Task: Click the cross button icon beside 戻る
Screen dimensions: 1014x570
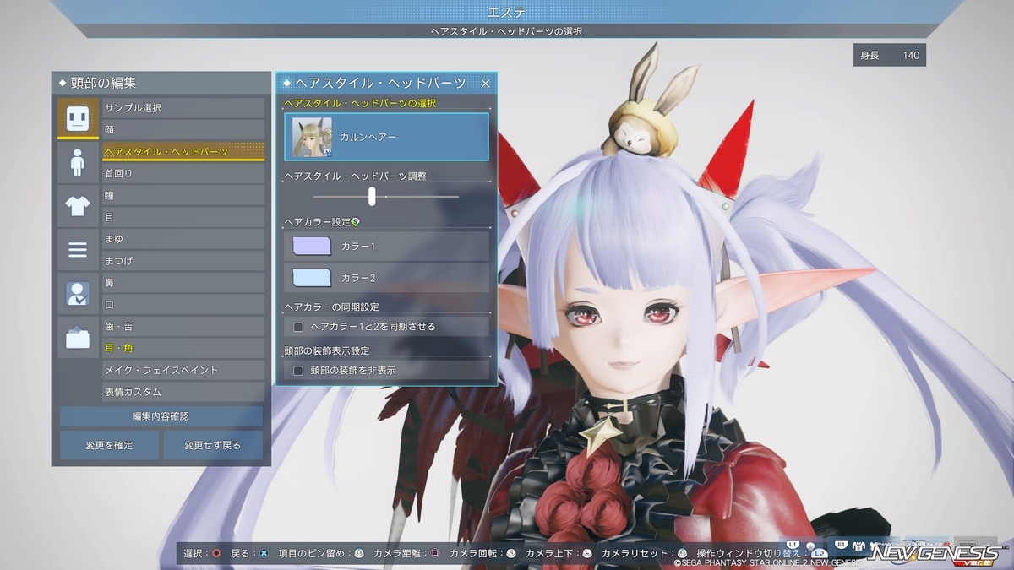Action: (x=264, y=553)
